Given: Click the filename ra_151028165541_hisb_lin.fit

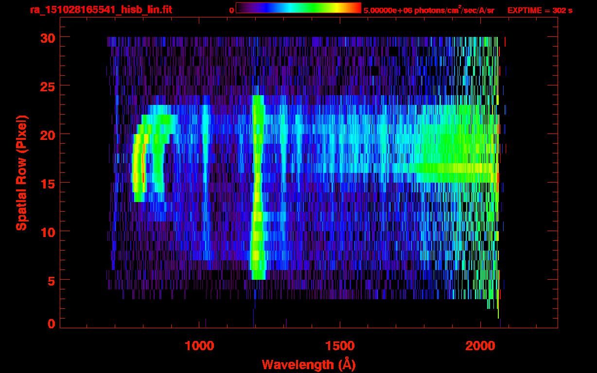Looking at the screenshot, I should (100, 10).
